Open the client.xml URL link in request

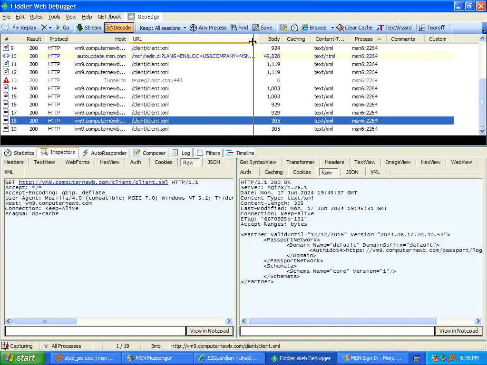point(93,182)
